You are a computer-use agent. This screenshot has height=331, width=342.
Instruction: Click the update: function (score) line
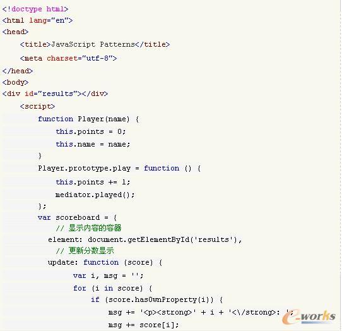point(105,262)
